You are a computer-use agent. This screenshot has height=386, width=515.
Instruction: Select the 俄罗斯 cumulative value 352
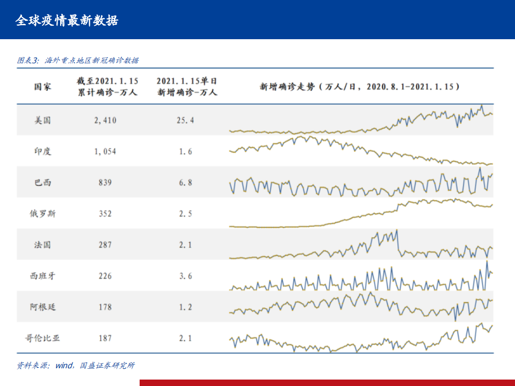tap(105, 214)
